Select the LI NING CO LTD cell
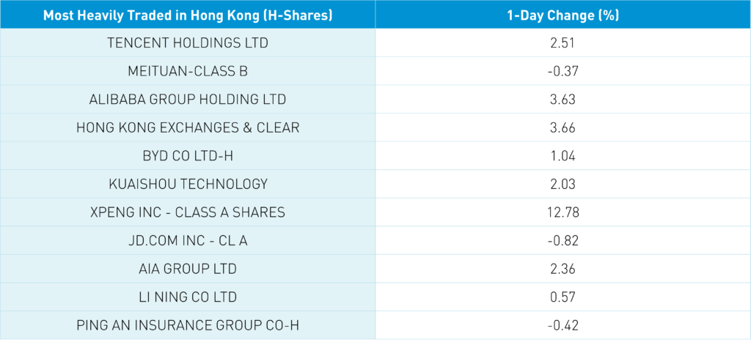Image resolution: width=751 pixels, height=342 pixels. pos(188,297)
